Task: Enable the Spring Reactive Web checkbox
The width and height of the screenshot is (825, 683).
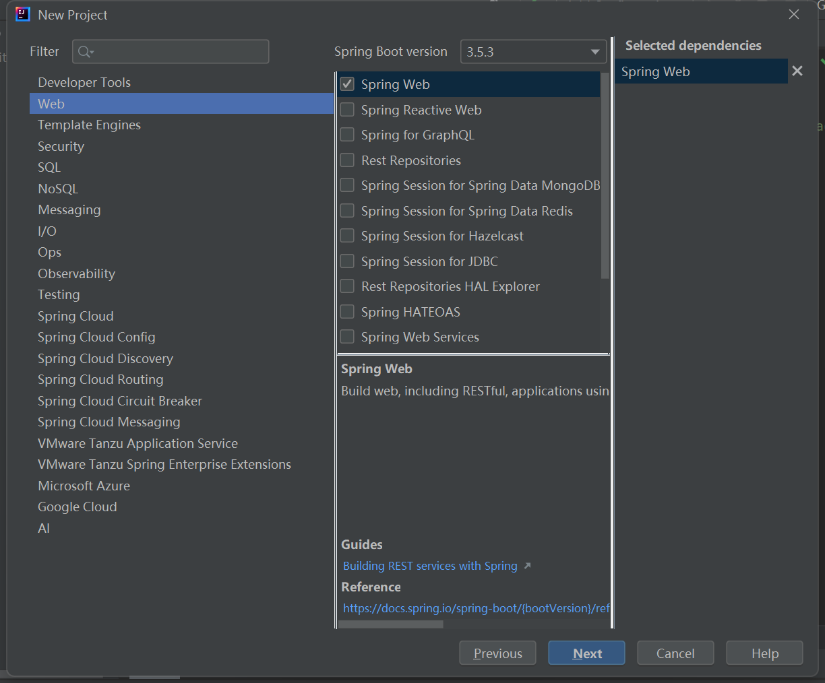Action: pos(347,109)
